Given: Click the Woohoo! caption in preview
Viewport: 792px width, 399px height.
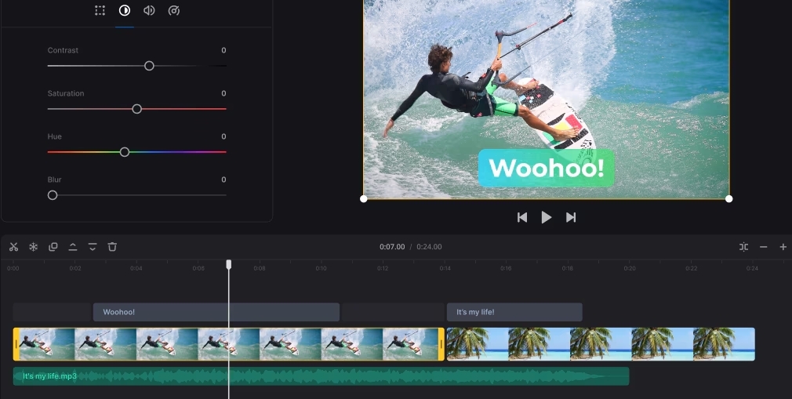Looking at the screenshot, I should coord(546,169).
